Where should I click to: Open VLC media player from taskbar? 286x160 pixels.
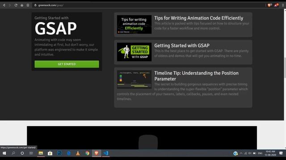click(78, 153)
